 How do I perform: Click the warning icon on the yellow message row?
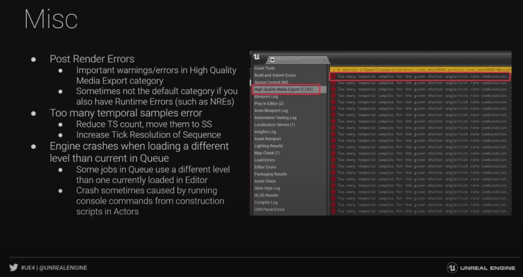[333, 70]
